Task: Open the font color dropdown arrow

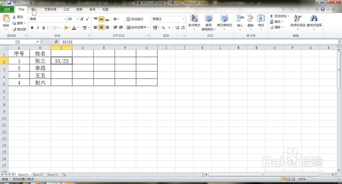Action: click(x=78, y=28)
